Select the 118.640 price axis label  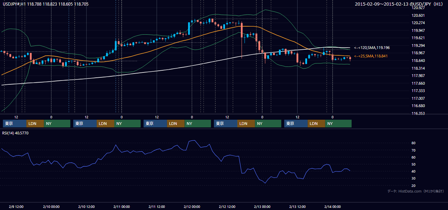coord(419,61)
